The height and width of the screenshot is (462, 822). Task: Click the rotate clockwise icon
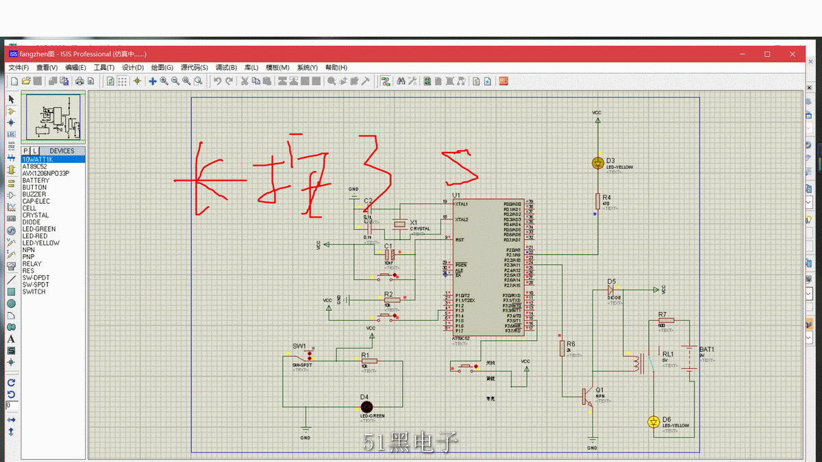pos(11,383)
